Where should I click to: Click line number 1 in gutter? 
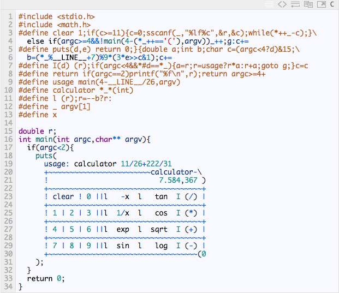[10, 16]
